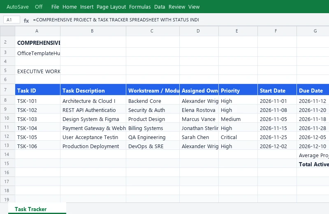Open the Page Layout tab

(111, 7)
